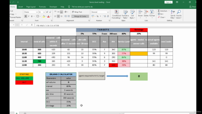Click Insert Function fx button
202x114 pixels.
[32, 25]
